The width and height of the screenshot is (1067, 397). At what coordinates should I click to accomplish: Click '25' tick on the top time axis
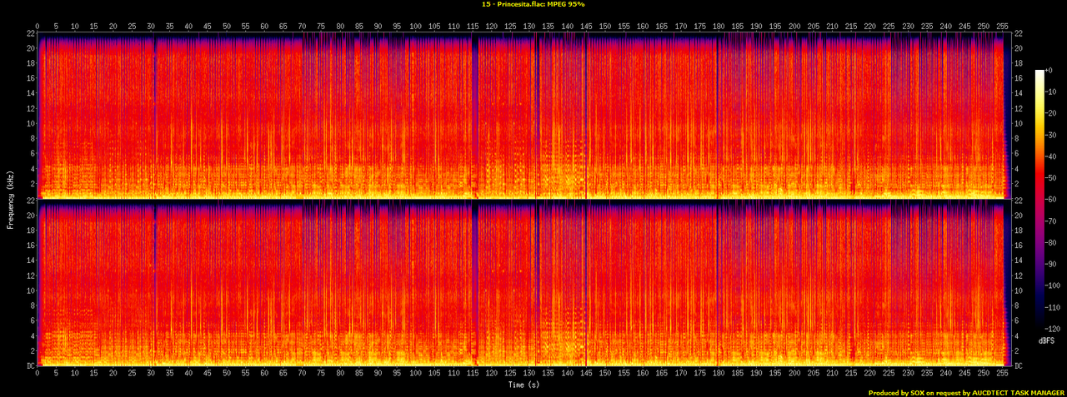[132, 26]
